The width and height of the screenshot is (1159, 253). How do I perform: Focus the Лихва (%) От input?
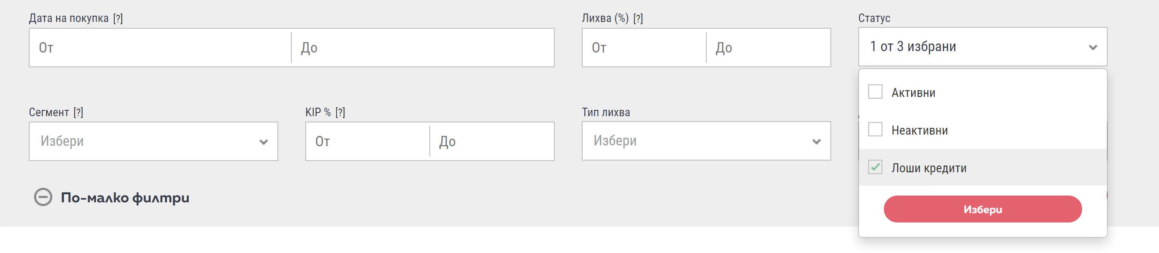(643, 48)
